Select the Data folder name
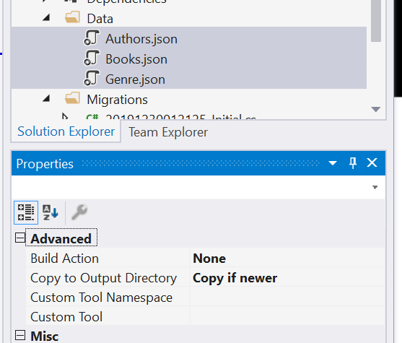The height and width of the screenshot is (343, 402). (x=100, y=19)
